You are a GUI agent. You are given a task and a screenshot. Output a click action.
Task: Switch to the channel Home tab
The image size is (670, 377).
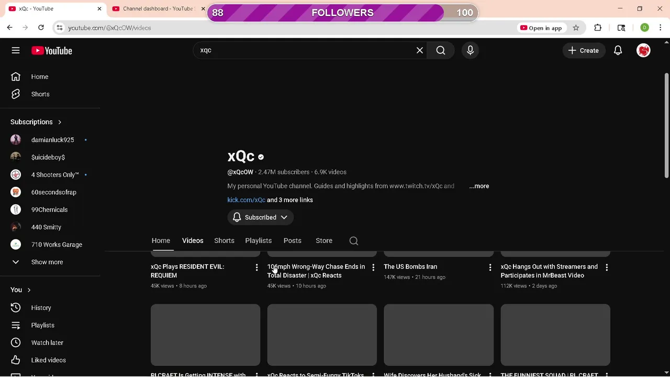161,240
